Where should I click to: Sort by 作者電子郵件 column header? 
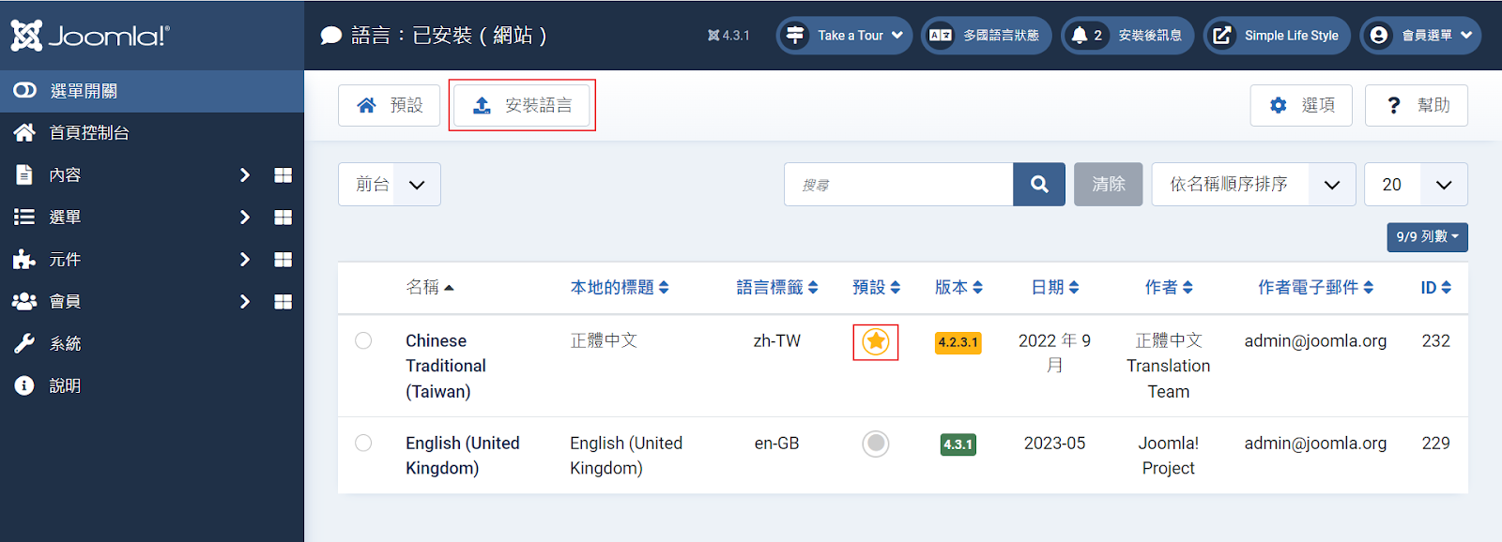coord(1316,288)
